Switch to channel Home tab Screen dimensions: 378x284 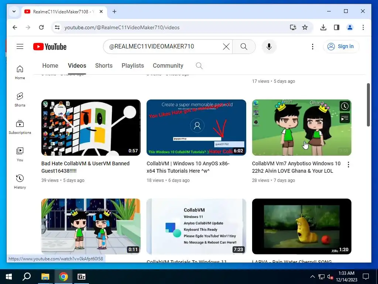pyautogui.click(x=50, y=65)
